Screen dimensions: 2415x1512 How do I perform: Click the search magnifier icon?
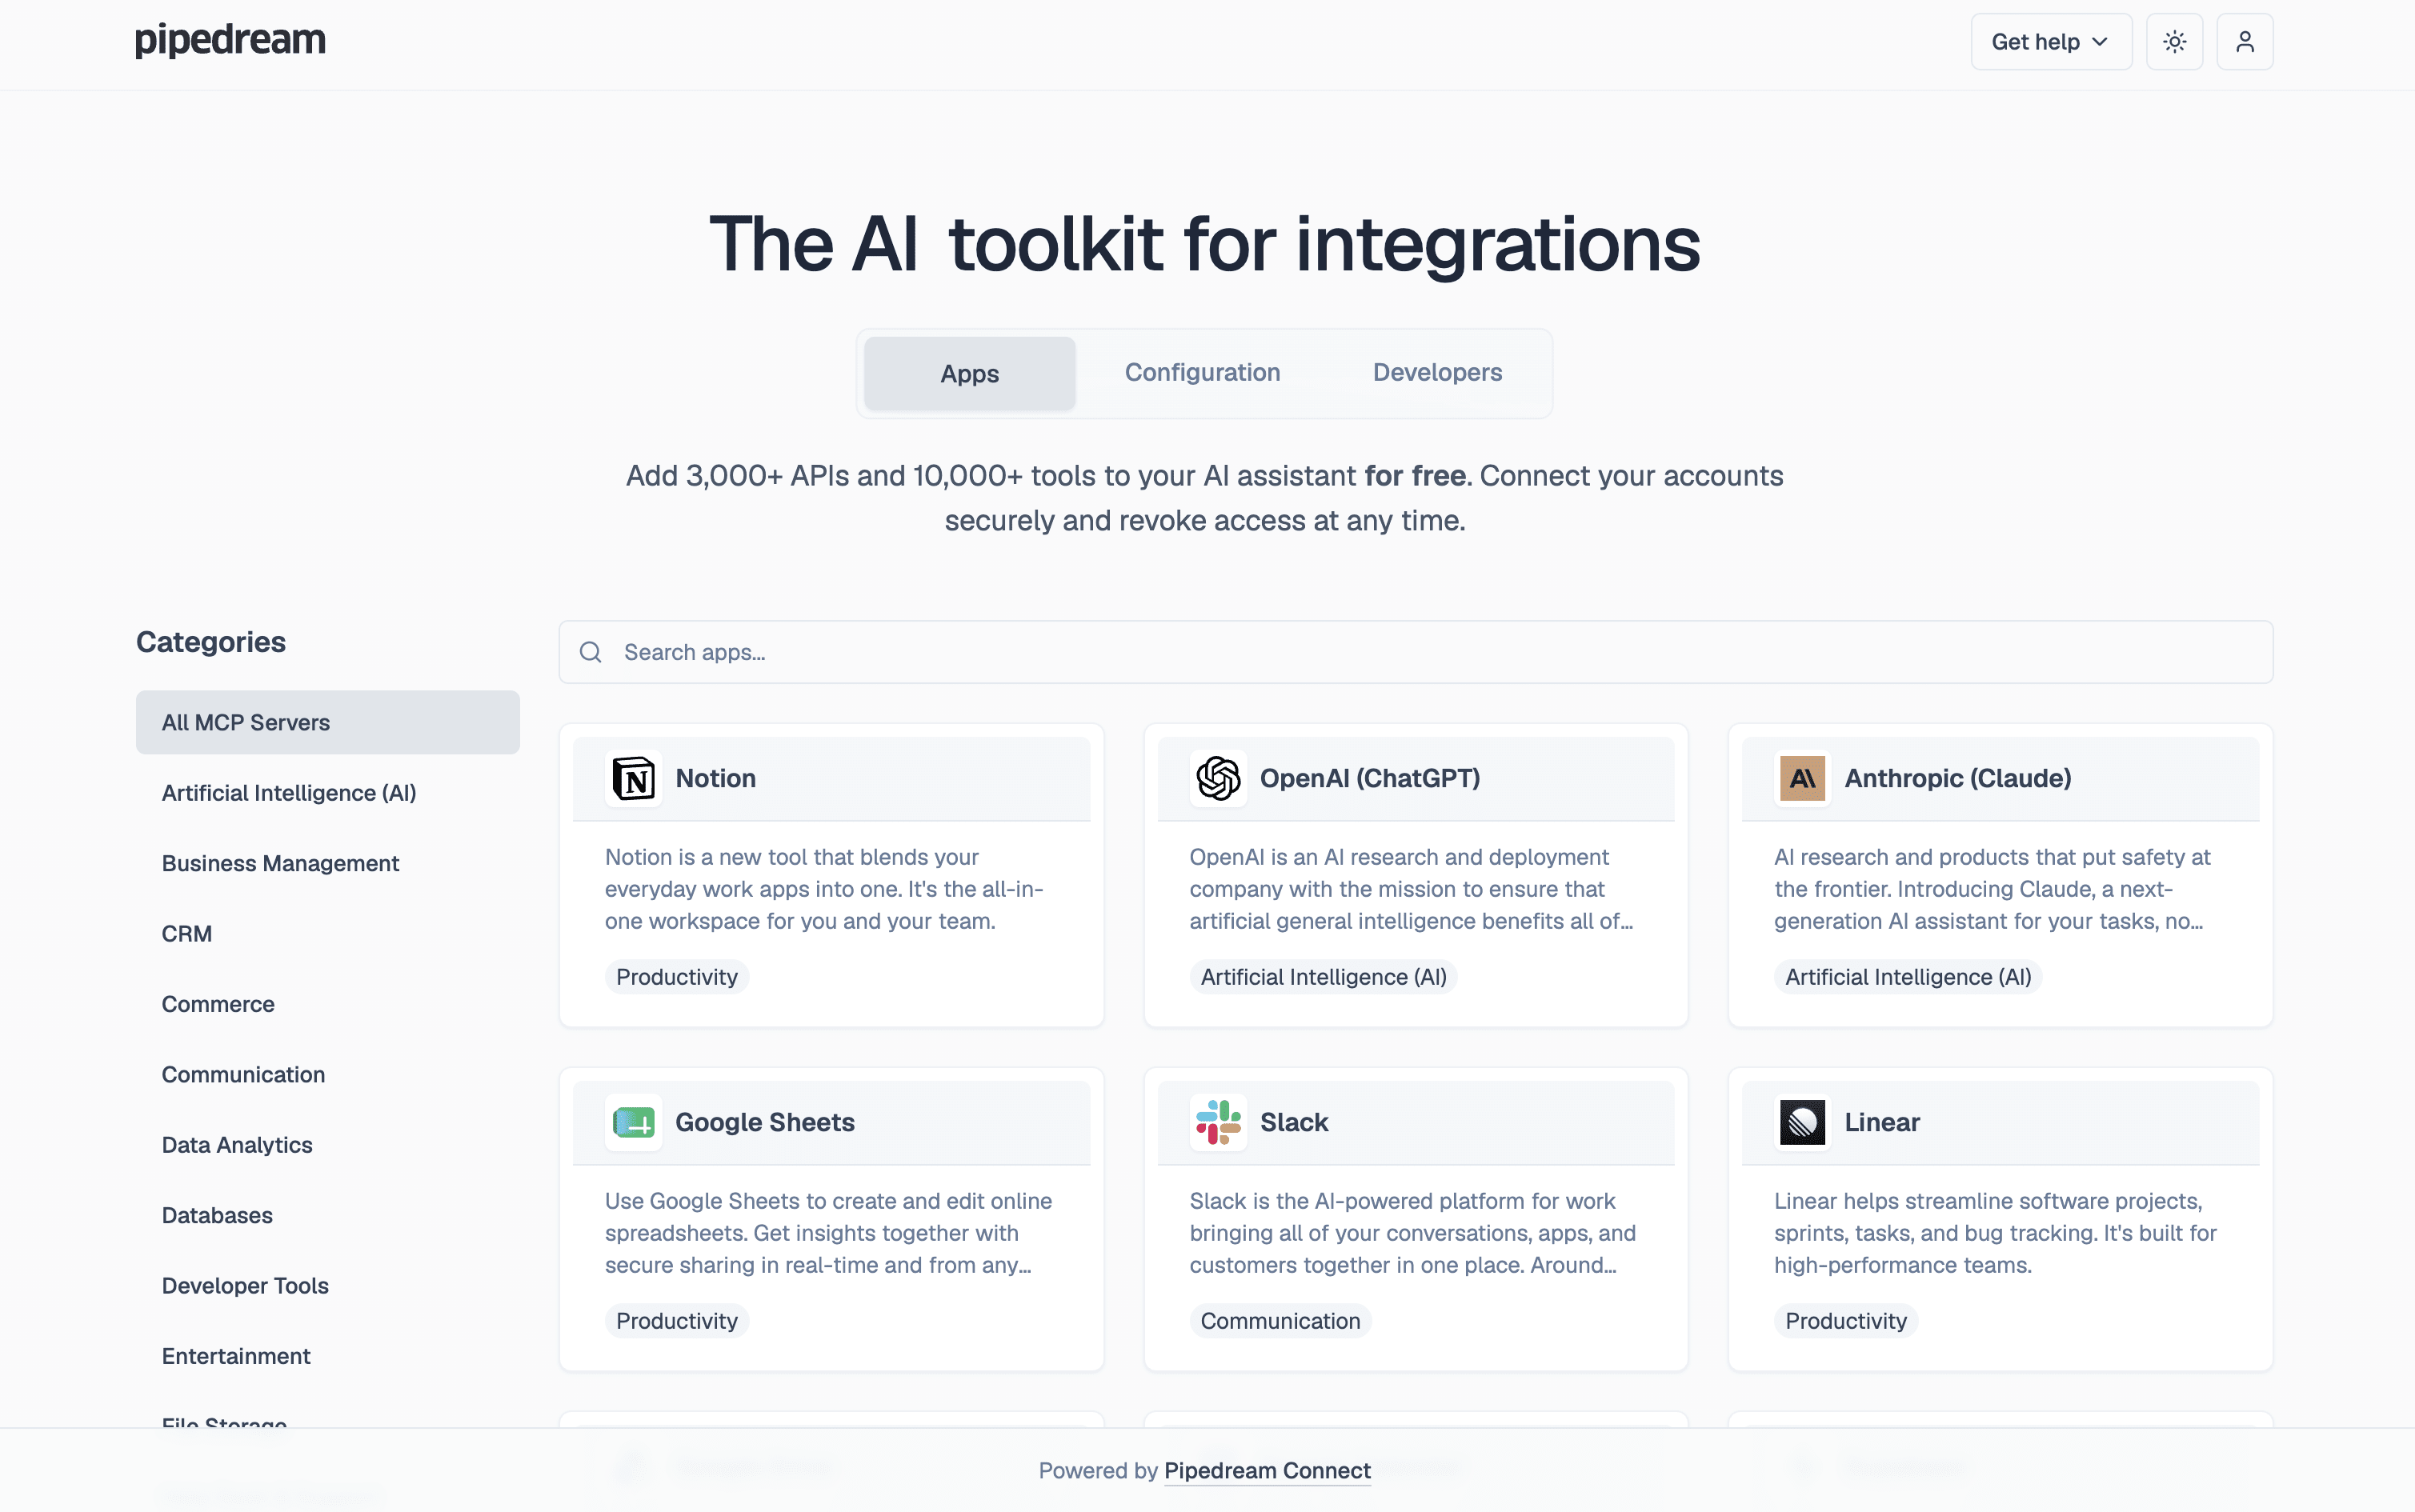pos(591,652)
